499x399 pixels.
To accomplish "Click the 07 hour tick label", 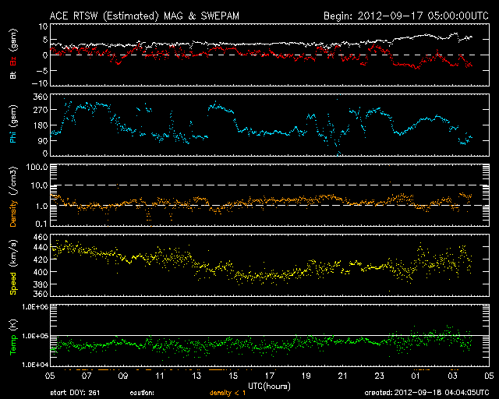I will [87, 376].
